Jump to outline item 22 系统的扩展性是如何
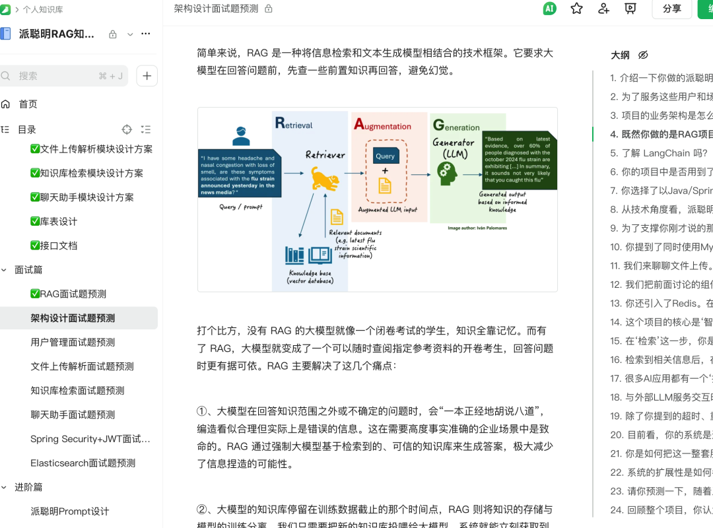This screenshot has height=528, width=713. pyautogui.click(x=661, y=473)
